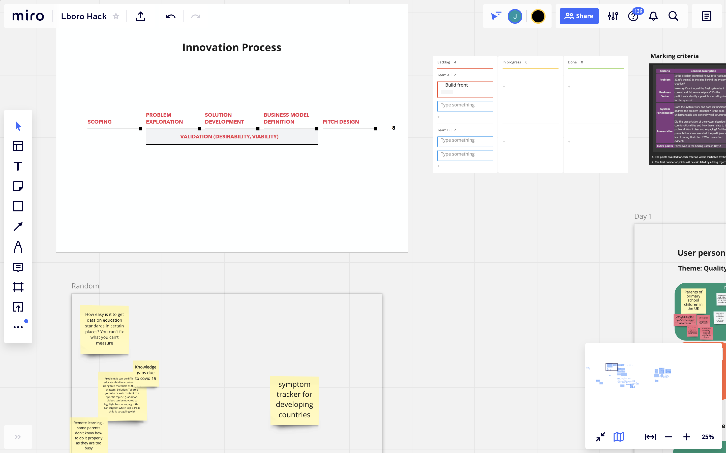Open the comment tool

18,267
